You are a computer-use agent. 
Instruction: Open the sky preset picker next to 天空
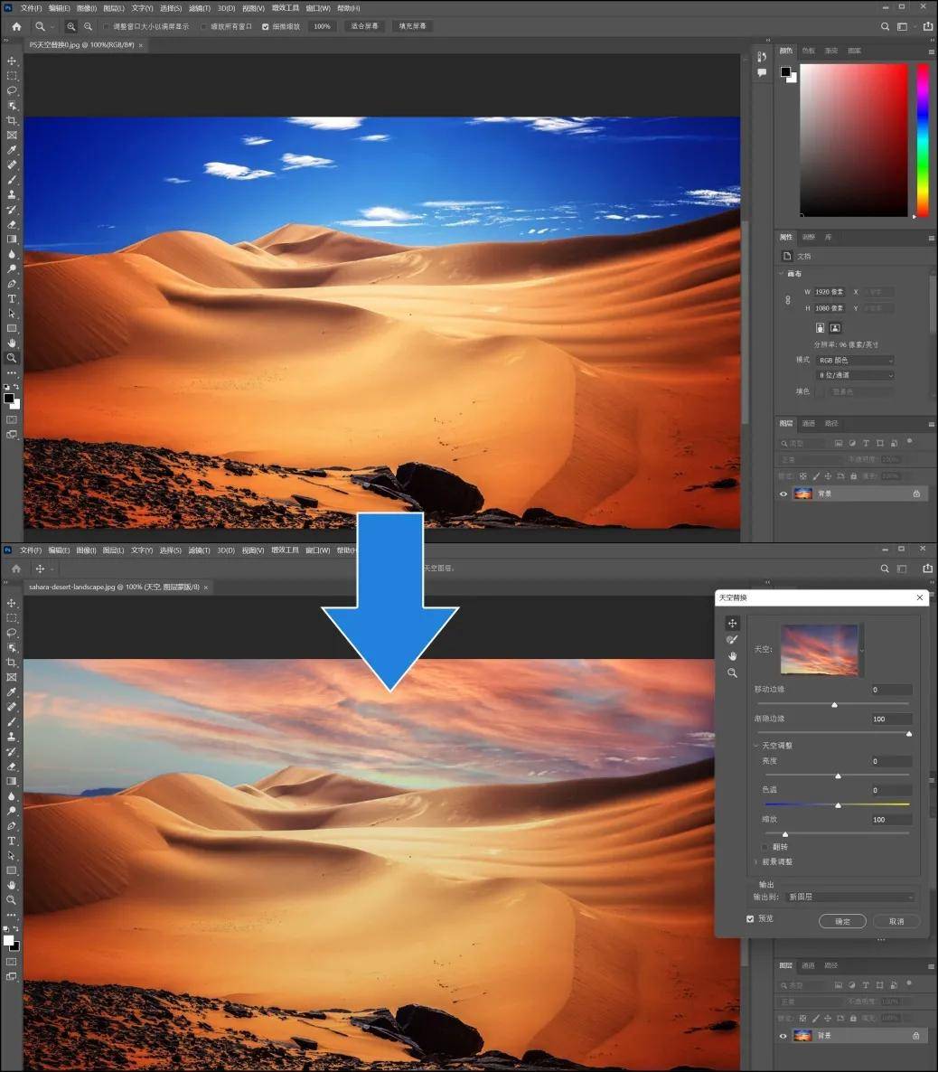[x=860, y=651]
